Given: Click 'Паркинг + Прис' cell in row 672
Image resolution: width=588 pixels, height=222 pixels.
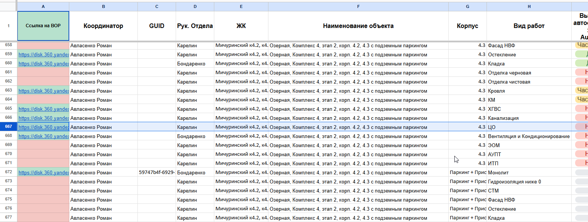Looking at the screenshot, I should (468, 172).
